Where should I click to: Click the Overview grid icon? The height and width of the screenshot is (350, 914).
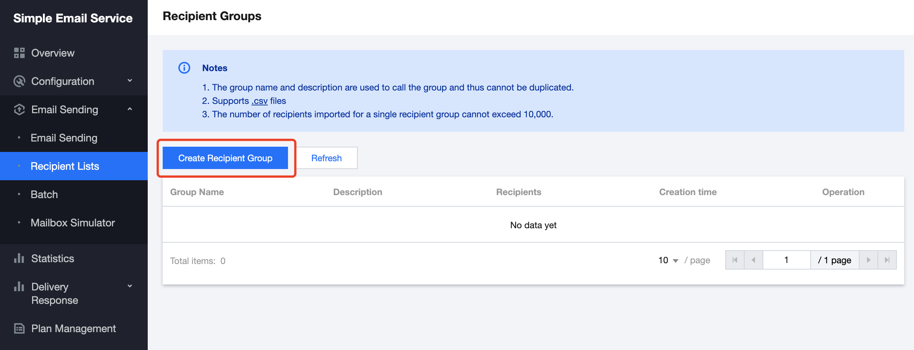(19, 53)
